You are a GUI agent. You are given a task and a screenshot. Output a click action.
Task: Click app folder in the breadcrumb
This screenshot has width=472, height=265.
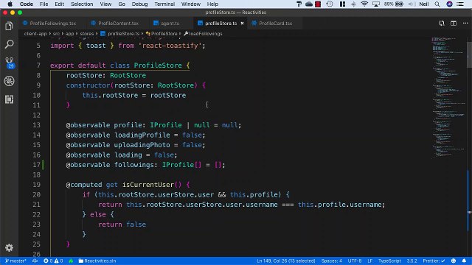[69, 34]
